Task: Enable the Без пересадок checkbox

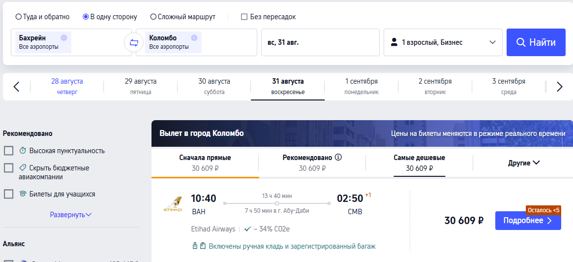Action: click(244, 17)
